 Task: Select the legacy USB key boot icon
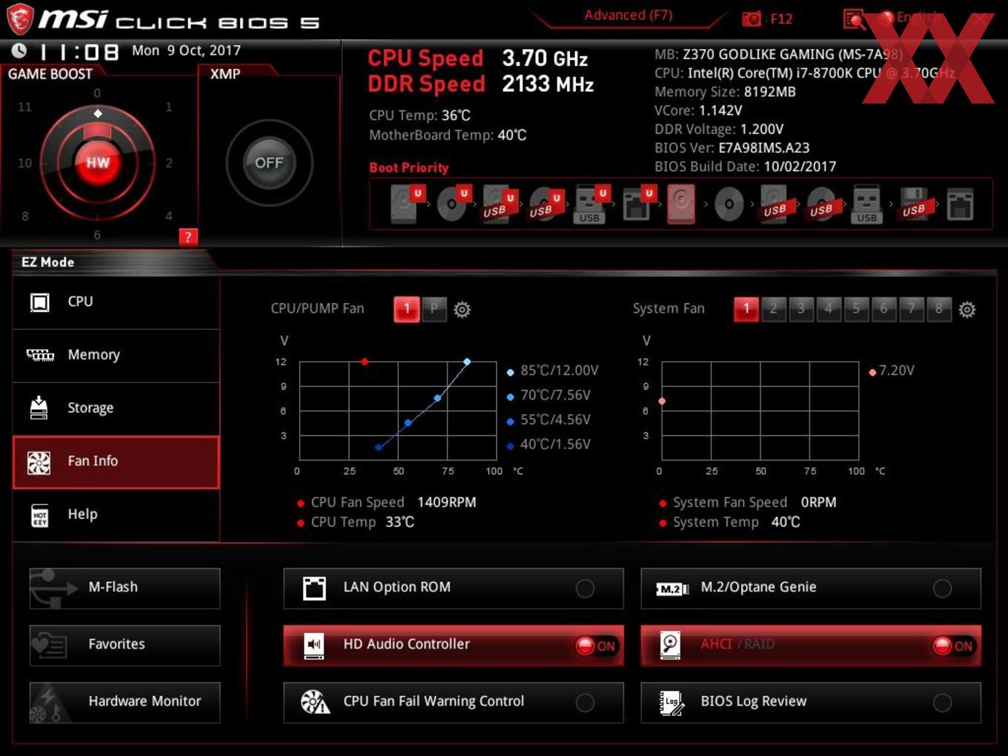[867, 205]
